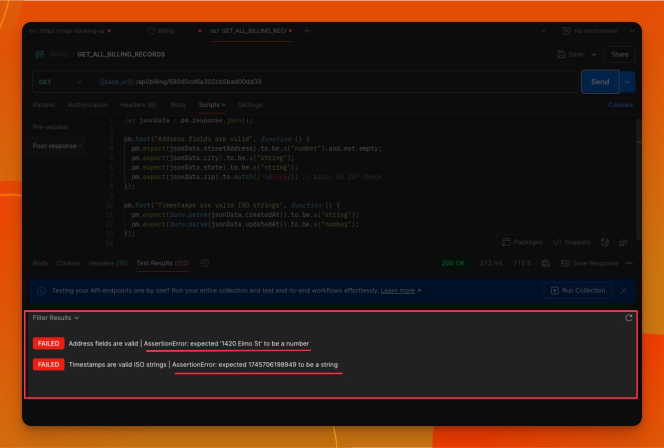The width and height of the screenshot is (664, 448).
Task: Click FAILED badge for Timestamps test
Action: click(48, 364)
